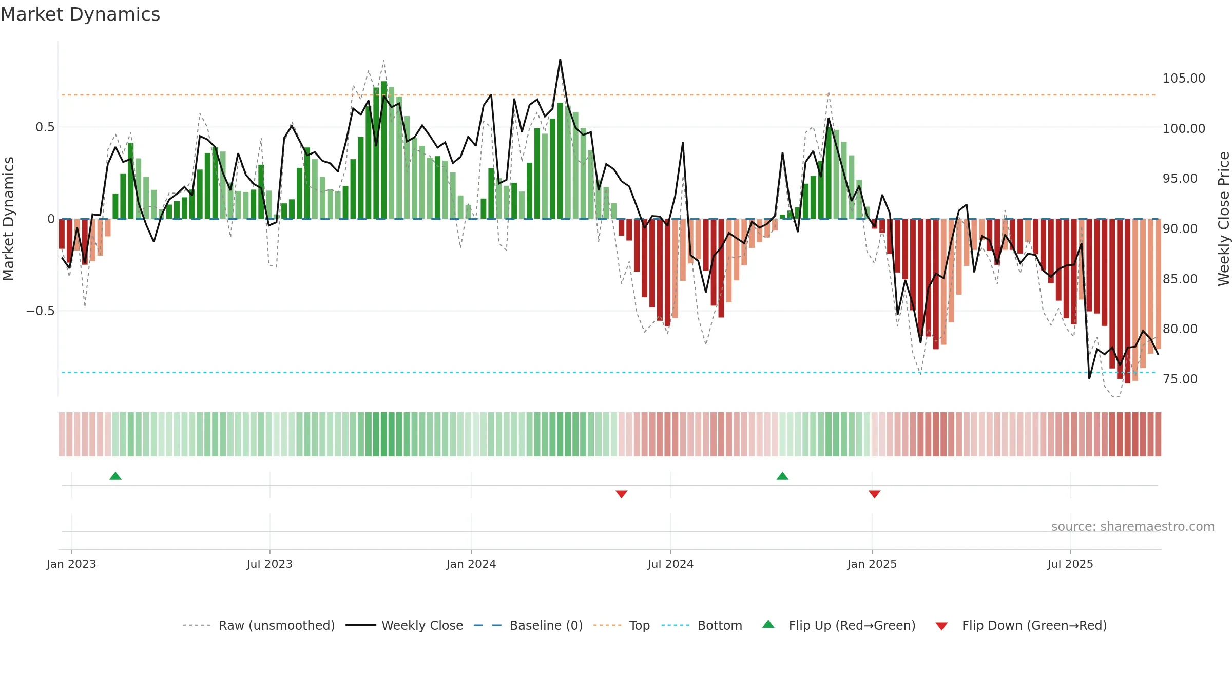Click the Jul 2024 x-axis label

point(670,564)
